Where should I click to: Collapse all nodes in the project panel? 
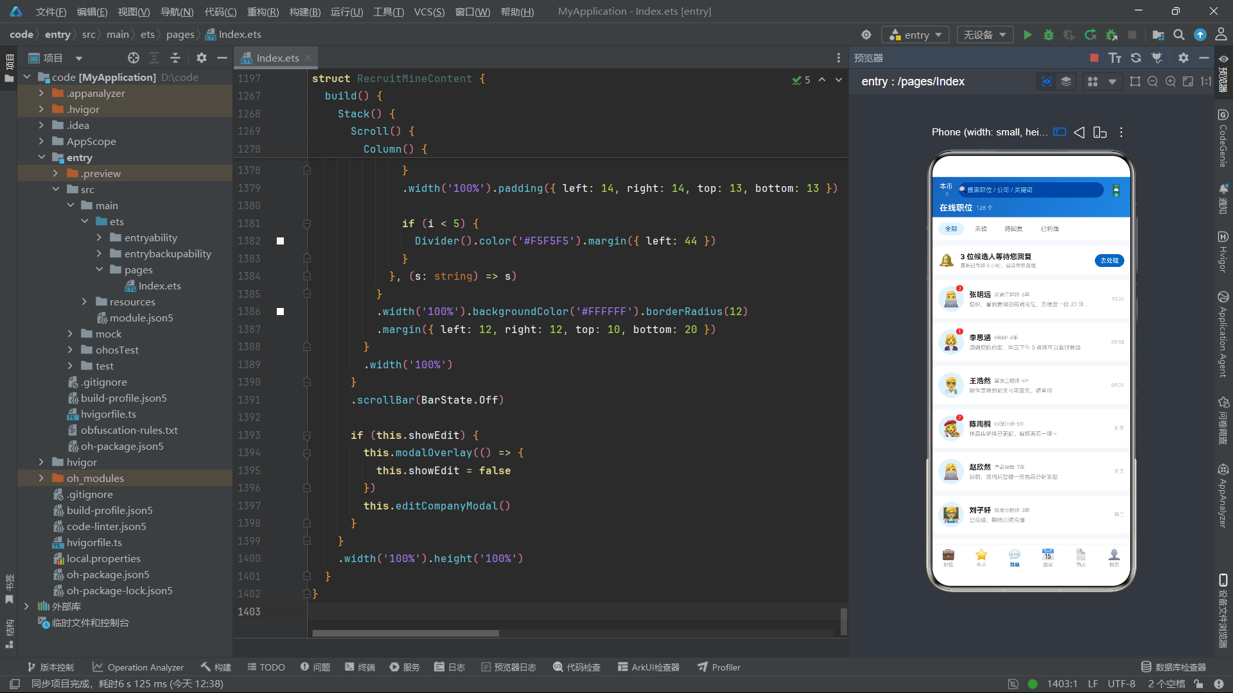175,58
